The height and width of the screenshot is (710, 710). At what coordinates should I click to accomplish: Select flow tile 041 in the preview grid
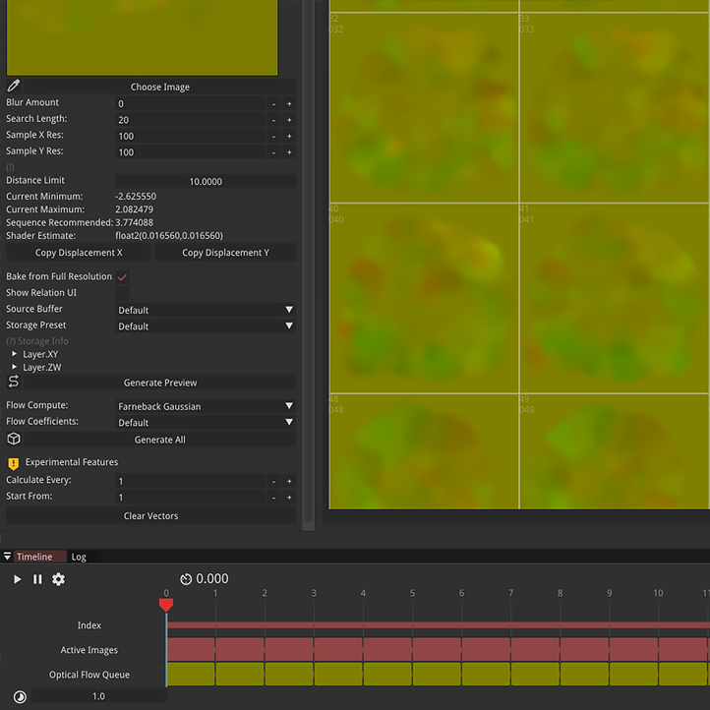[615, 298]
